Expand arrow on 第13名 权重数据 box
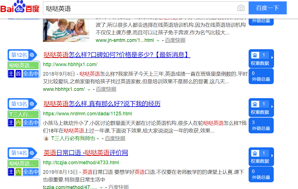298x189 pixels. pos(272,106)
